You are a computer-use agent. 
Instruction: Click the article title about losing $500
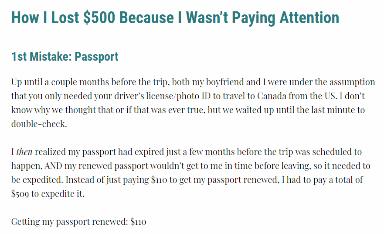[175, 18]
